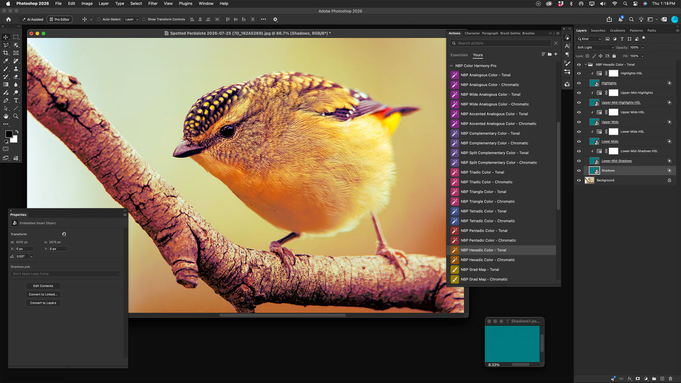Select the Horizontal Type tool
The height and width of the screenshot is (383, 681).
coord(16,100)
